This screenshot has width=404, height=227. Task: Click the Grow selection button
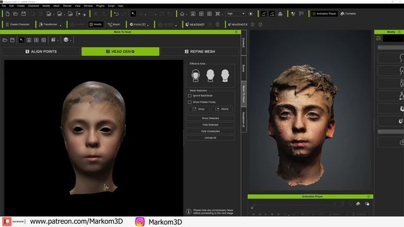(198, 109)
